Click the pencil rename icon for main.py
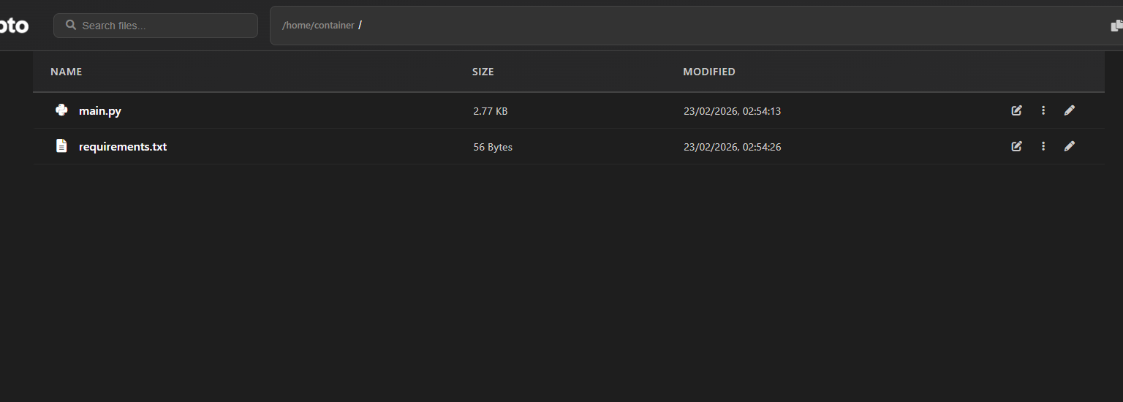This screenshot has height=402, width=1123. tap(1070, 110)
